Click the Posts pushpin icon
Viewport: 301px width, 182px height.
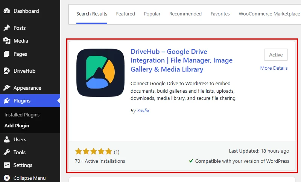7,28
